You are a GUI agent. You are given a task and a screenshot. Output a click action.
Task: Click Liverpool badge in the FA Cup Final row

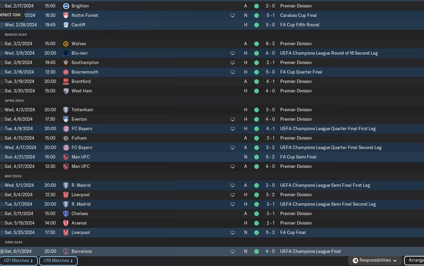click(x=66, y=232)
